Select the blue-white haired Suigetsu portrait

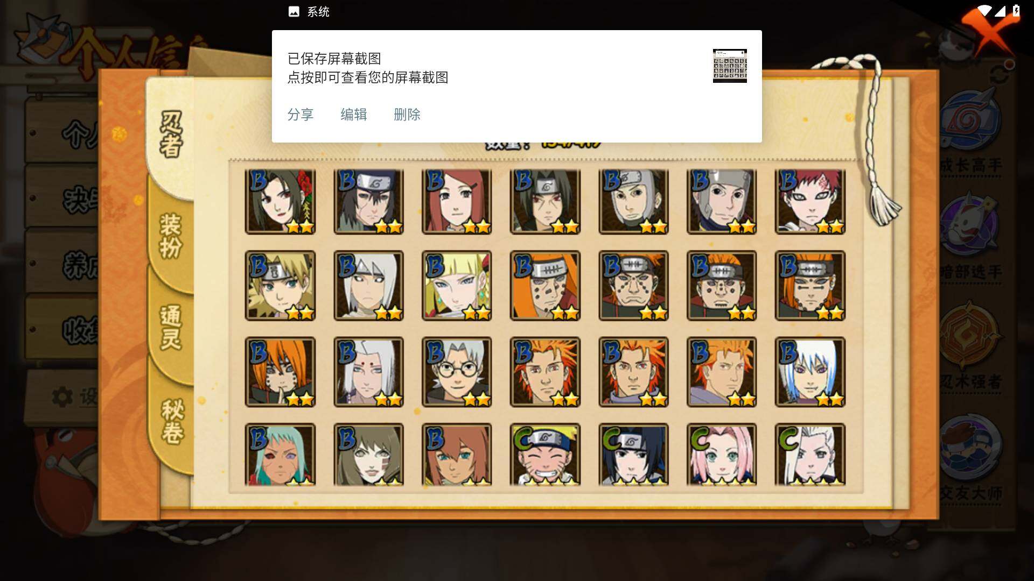point(810,372)
